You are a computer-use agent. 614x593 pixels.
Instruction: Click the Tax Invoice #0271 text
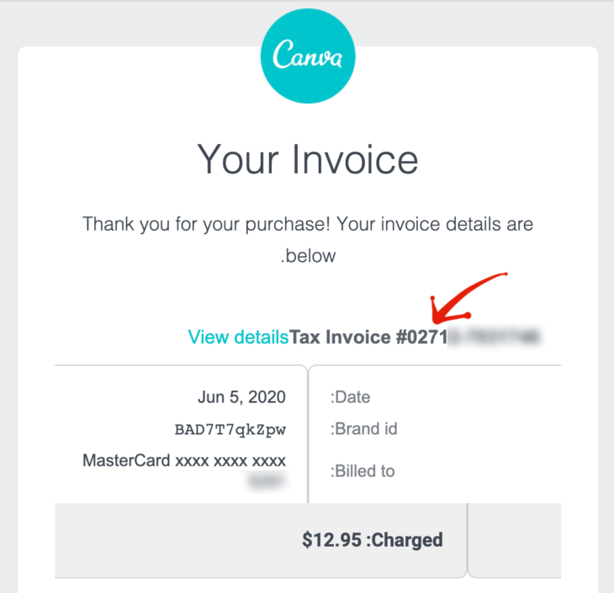click(368, 338)
